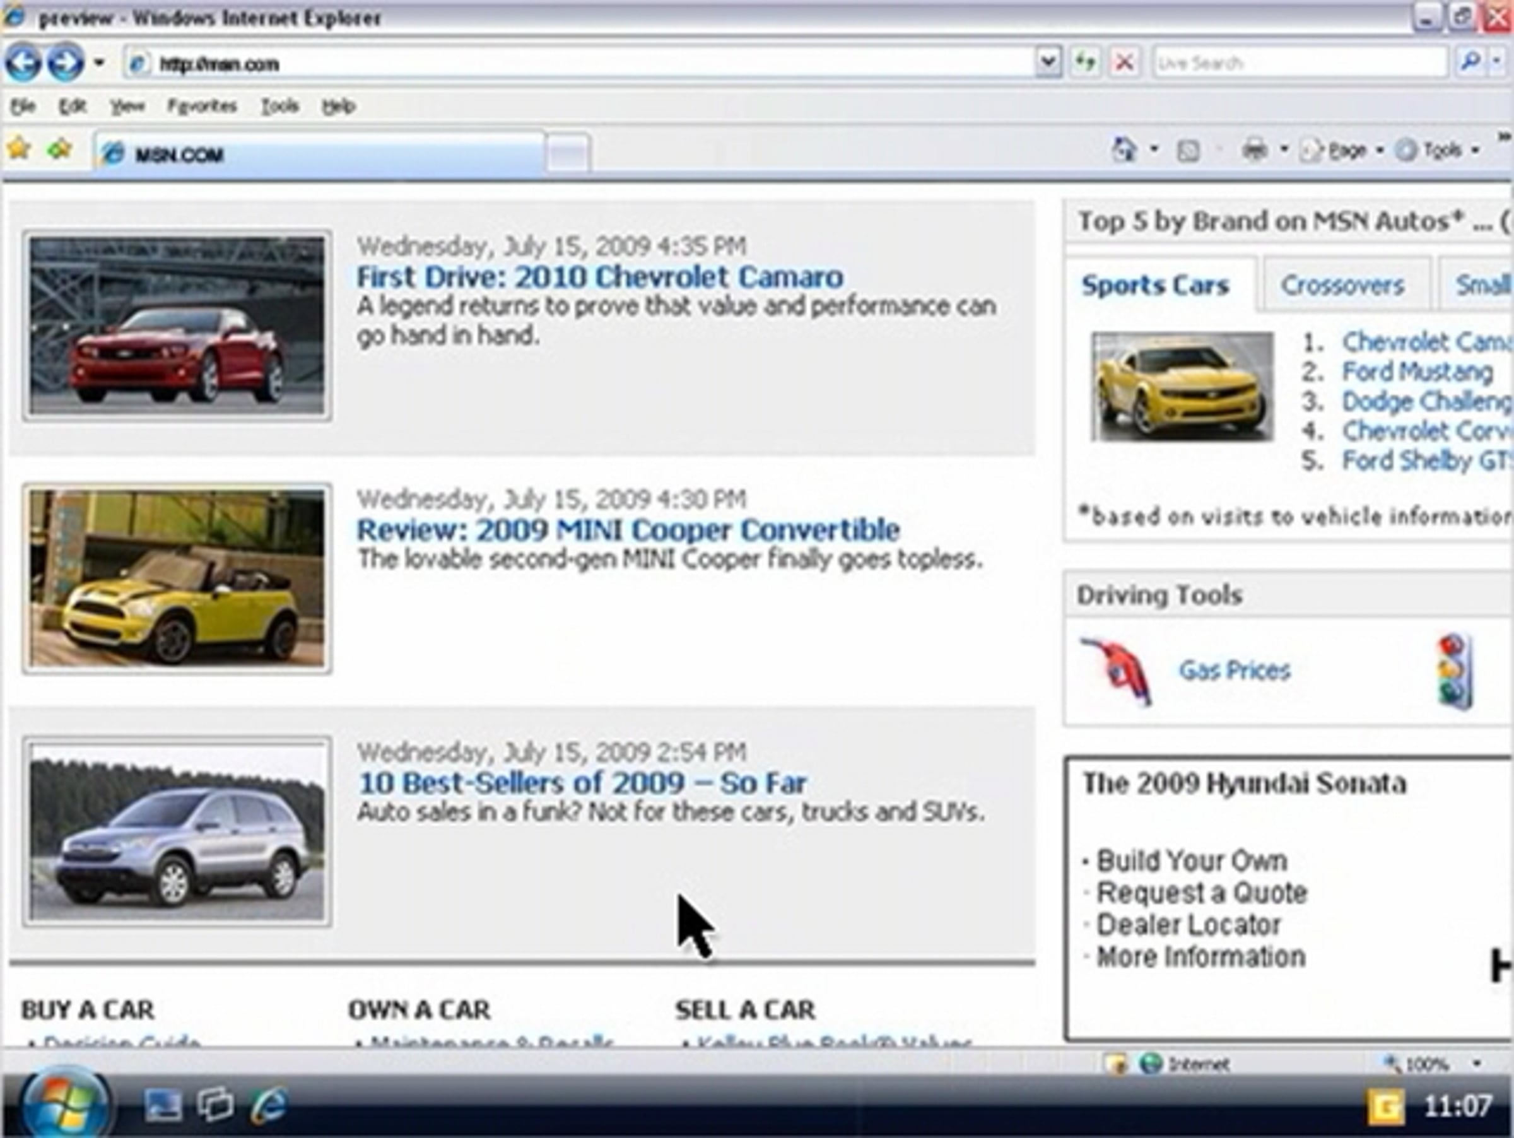Open the Chevrolet Camaro link ranked 1
This screenshot has width=1514, height=1138.
click(1427, 341)
